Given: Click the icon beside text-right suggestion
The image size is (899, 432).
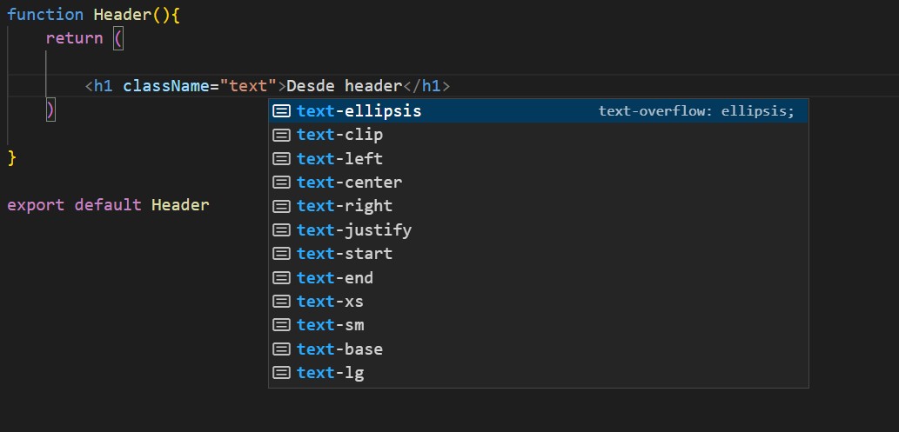Looking at the screenshot, I should pos(281,206).
